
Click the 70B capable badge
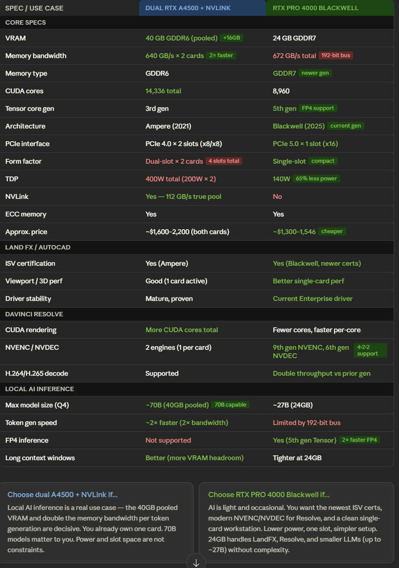(x=231, y=405)
